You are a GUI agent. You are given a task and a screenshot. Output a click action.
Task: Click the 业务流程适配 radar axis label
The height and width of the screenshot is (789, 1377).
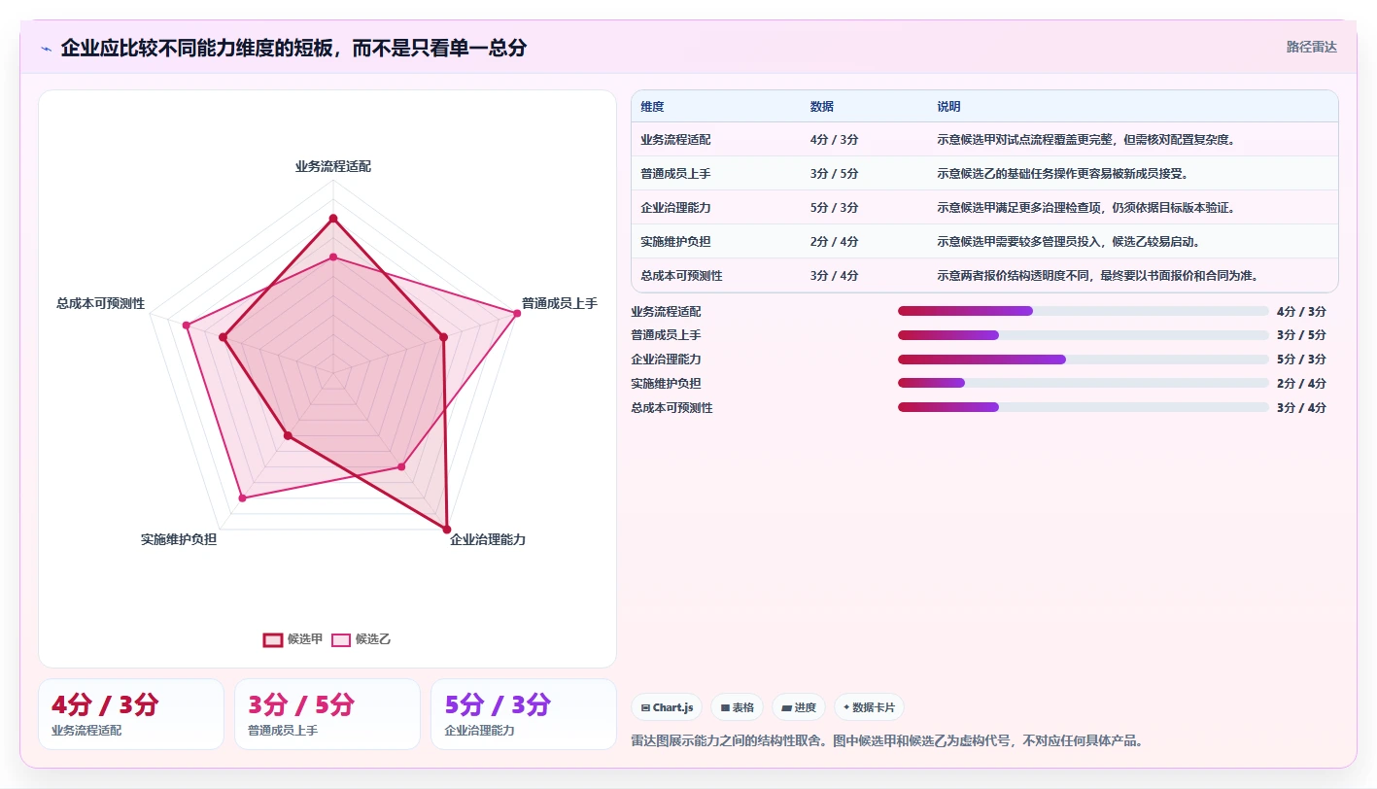click(333, 166)
